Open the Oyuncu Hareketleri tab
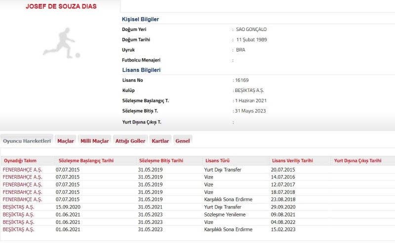Image resolution: width=395 pixels, height=243 pixels. [27, 141]
